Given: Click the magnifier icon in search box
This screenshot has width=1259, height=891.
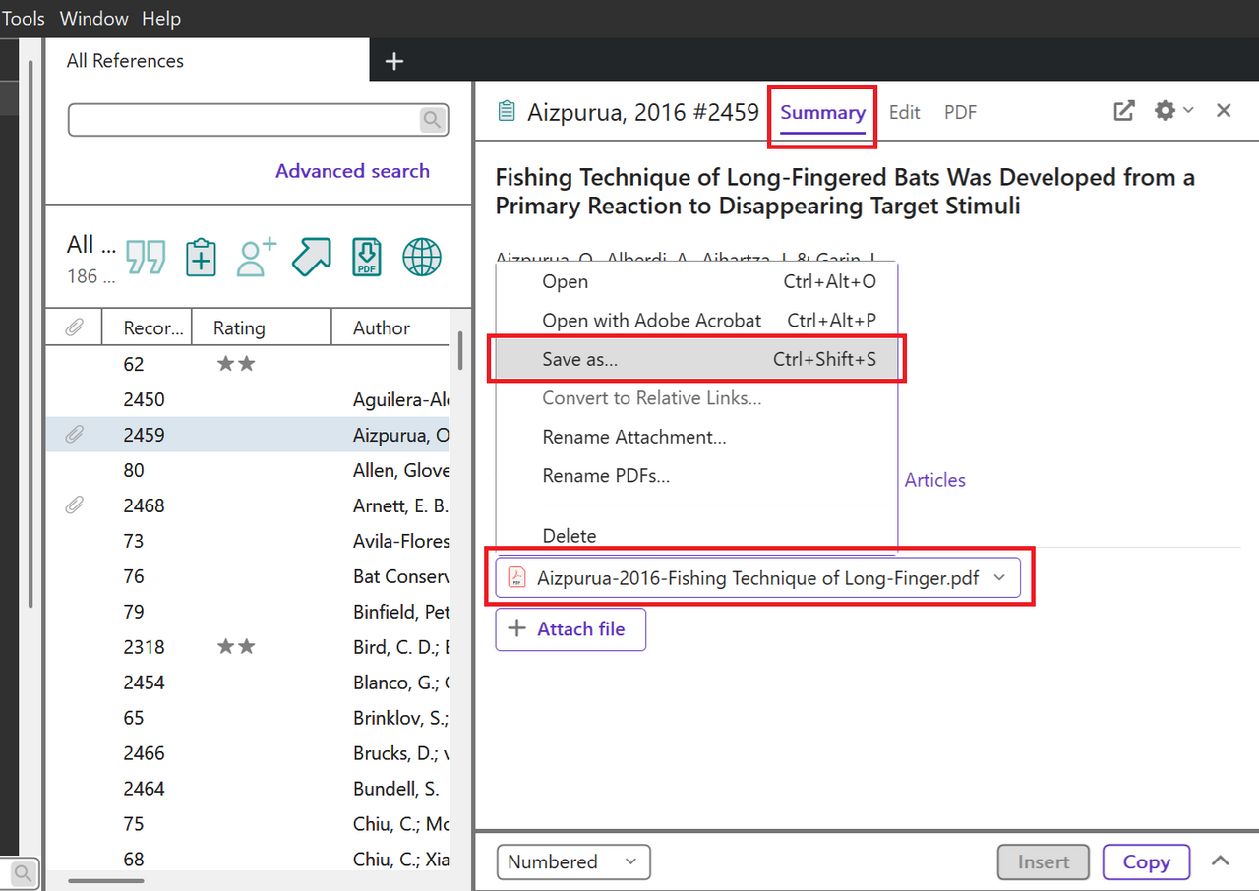Looking at the screenshot, I should click(x=432, y=120).
